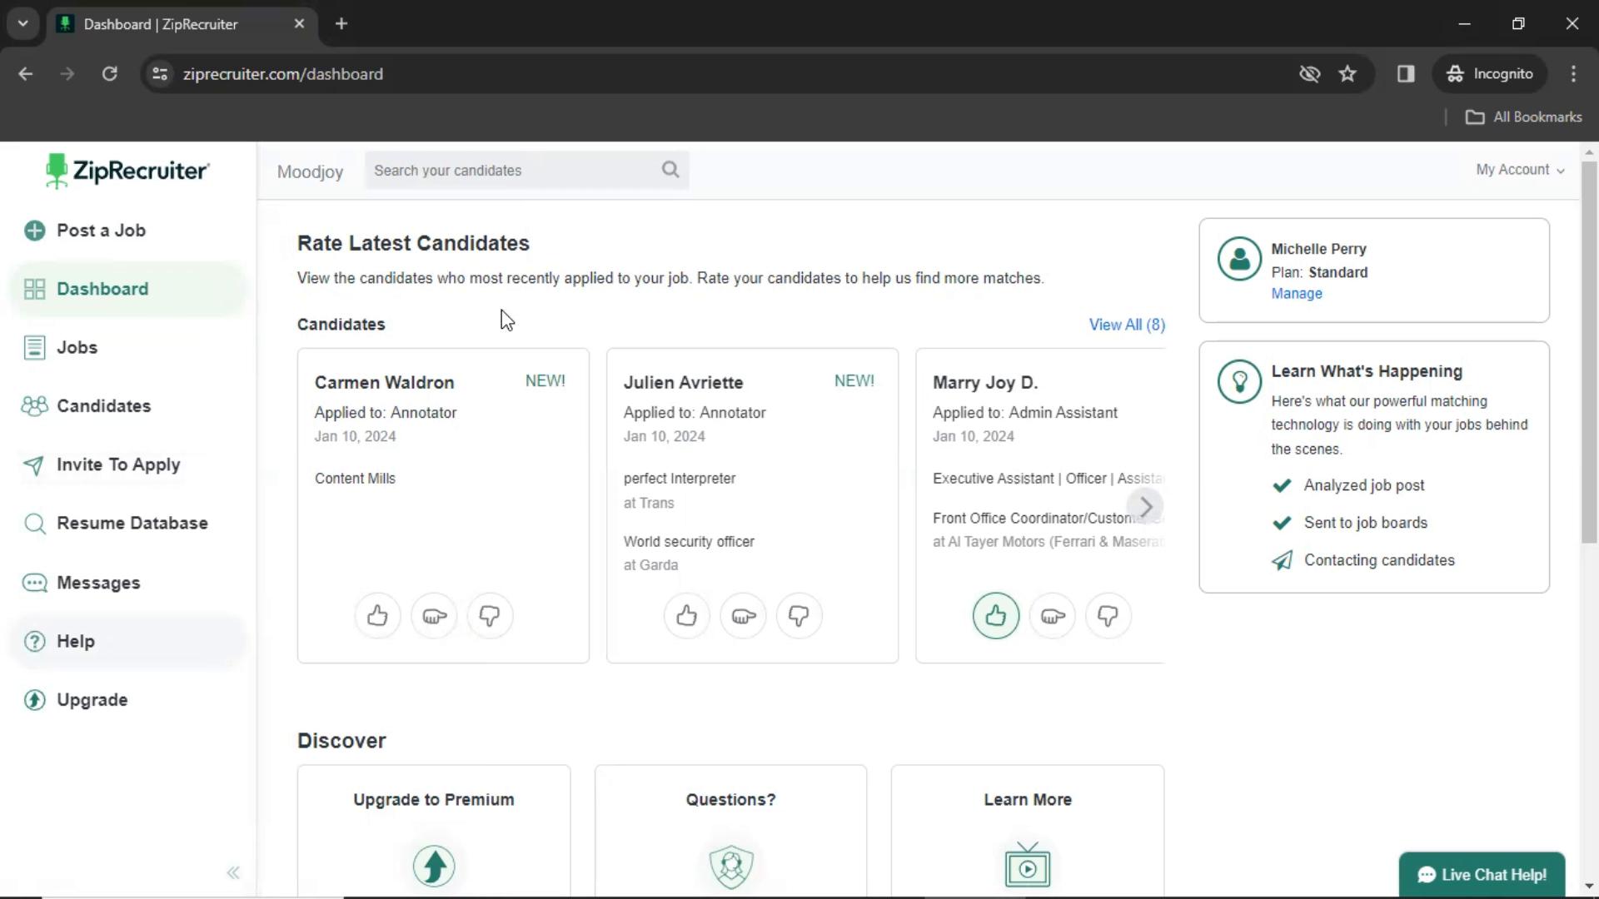This screenshot has width=1599, height=899.
Task: Click the Candidates sidebar icon
Action: pyautogui.click(x=33, y=405)
